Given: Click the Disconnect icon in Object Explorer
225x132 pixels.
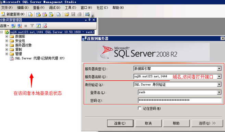Looking at the screenshot, I should tap(20, 26).
